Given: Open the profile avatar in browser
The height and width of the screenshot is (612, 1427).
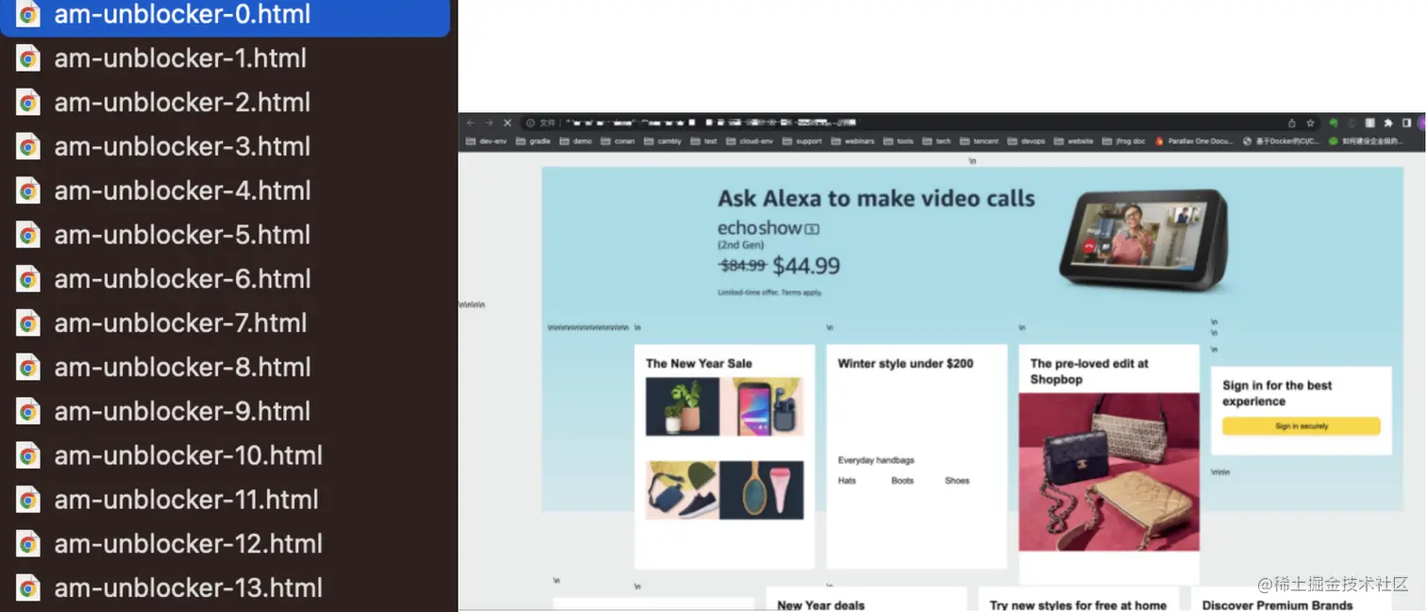Looking at the screenshot, I should (x=1422, y=124).
